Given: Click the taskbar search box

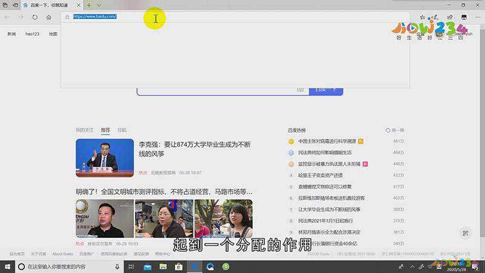Looking at the screenshot, I should click(x=69, y=266).
